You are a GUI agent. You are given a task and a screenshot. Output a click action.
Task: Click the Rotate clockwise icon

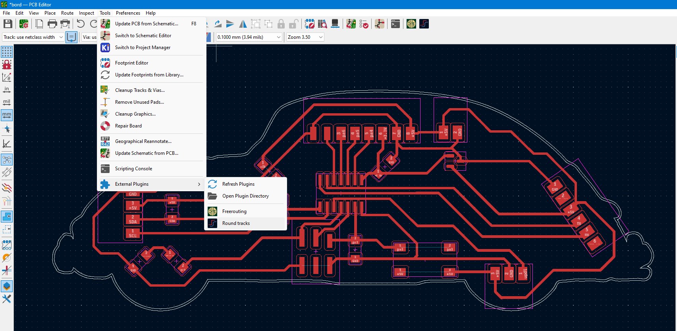[x=218, y=24]
